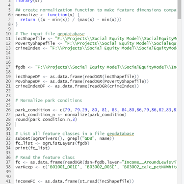Click 'ogrListLayers(fgdb)' on line 33

point(66,143)
